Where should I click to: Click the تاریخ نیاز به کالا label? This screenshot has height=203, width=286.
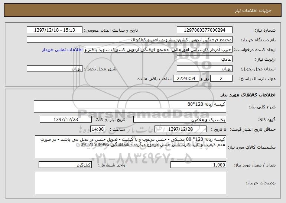pos(110,120)
